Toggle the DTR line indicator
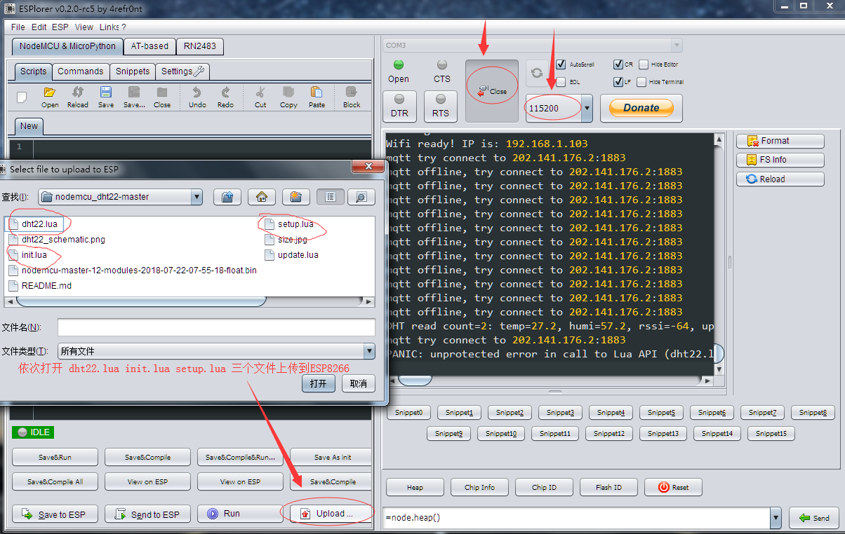 coord(399,105)
